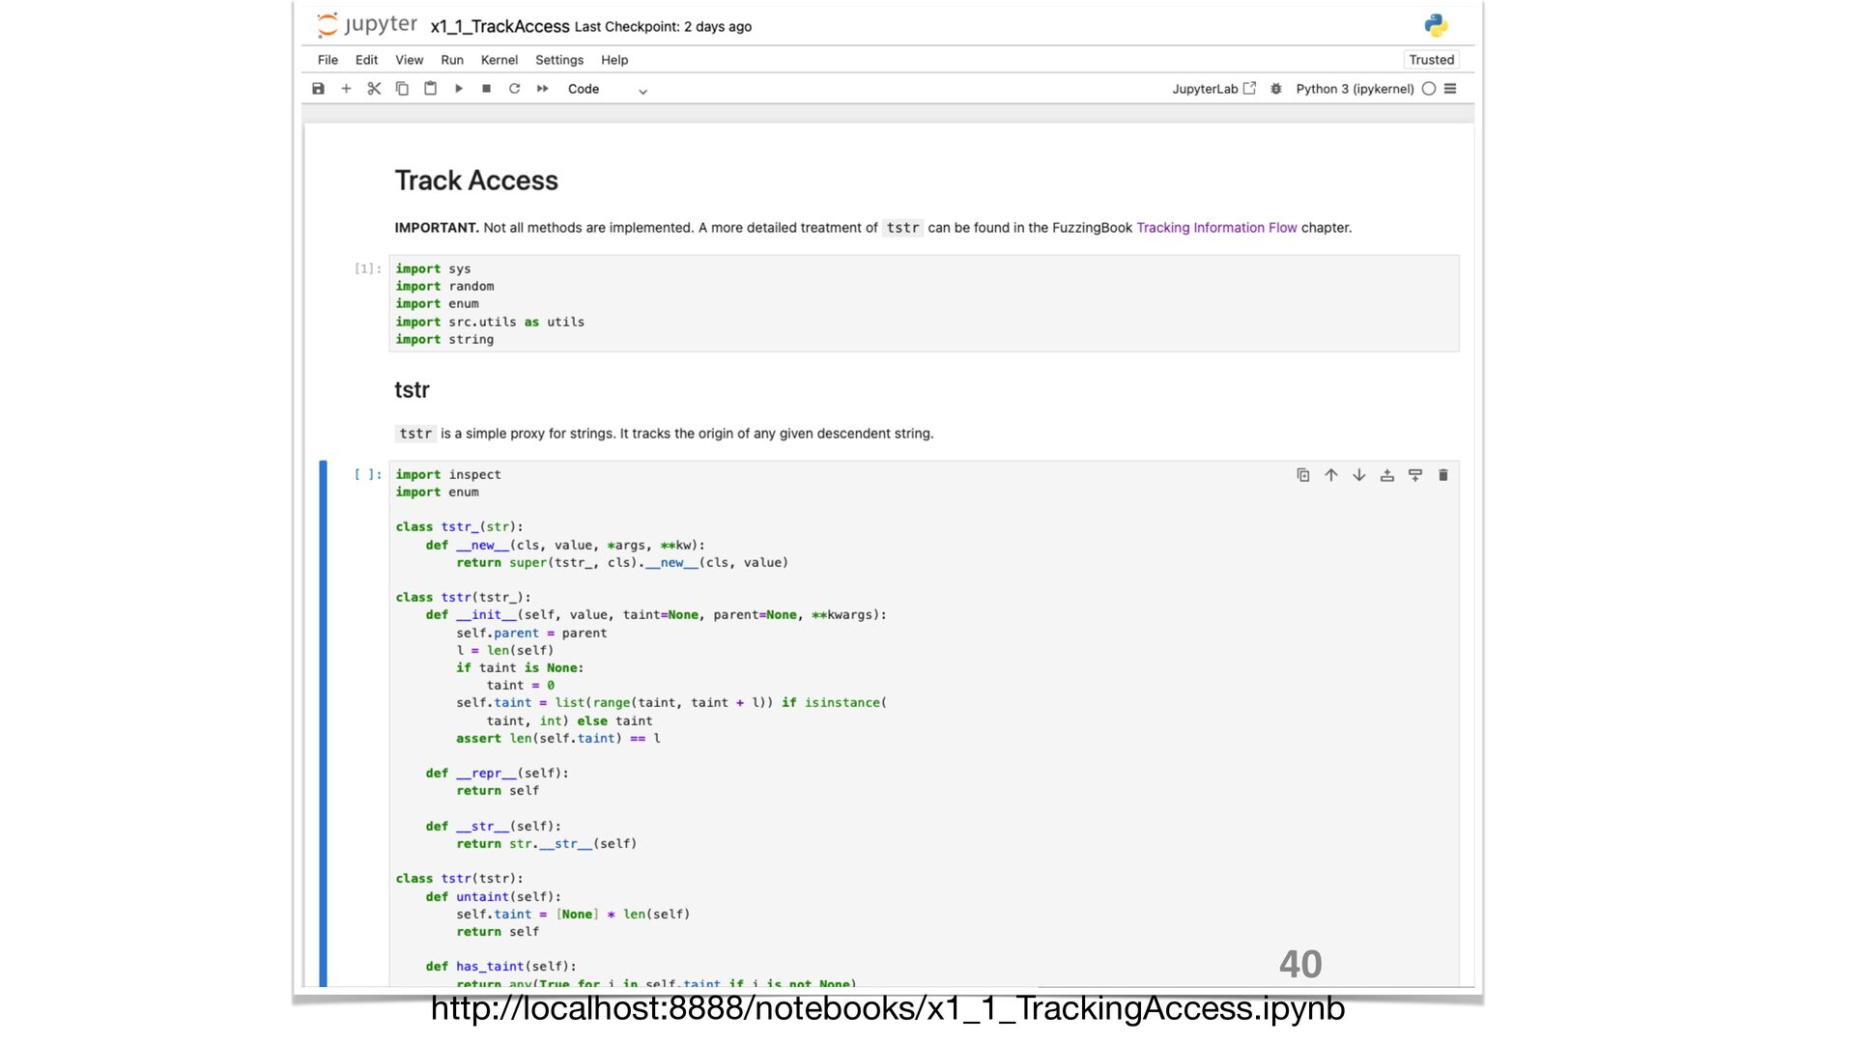Open the Code cell type dropdown

tap(607, 89)
